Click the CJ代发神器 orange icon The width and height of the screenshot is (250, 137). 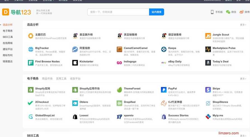pyautogui.click(x=164, y=103)
